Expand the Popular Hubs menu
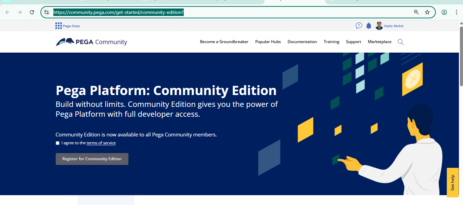463x205 pixels. click(268, 42)
